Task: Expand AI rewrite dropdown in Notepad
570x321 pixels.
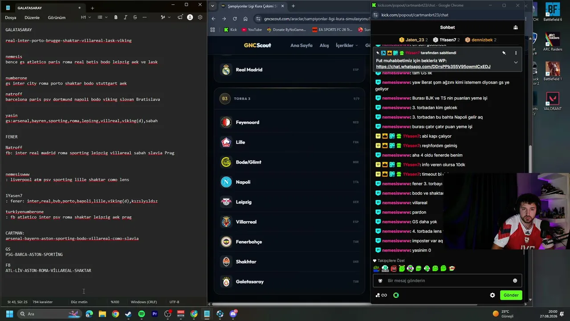Action: tap(165, 17)
